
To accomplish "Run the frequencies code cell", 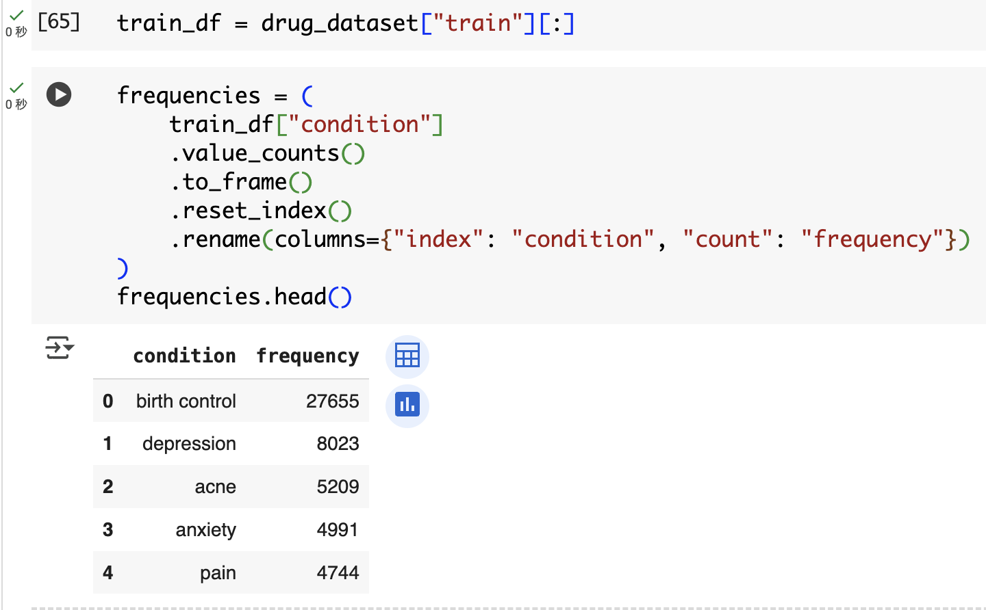I will click(x=59, y=94).
